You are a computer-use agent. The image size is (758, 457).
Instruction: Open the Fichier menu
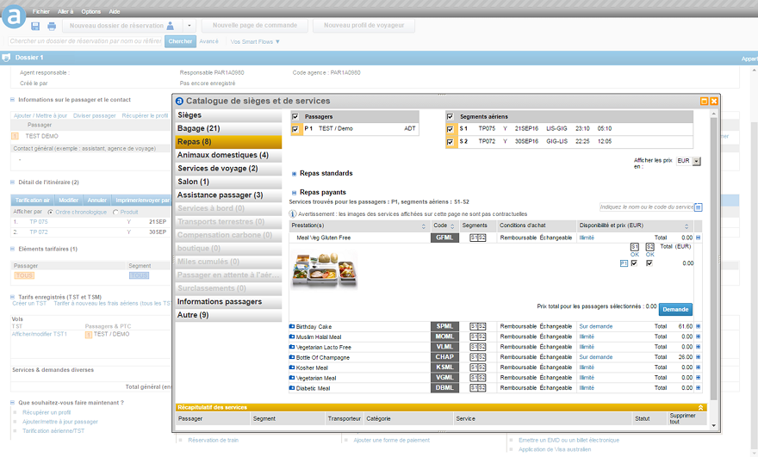(40, 12)
